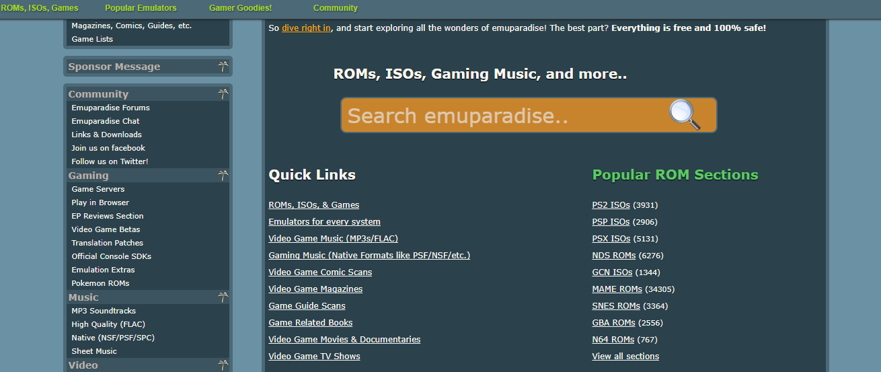Screen dimensions: 881x372
Task: Open GBA ROMs section
Action: pyautogui.click(x=613, y=323)
